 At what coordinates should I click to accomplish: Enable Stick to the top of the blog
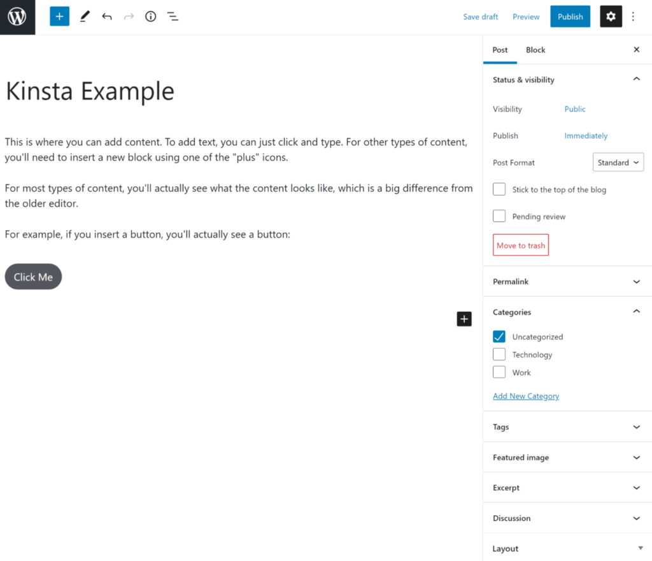tap(499, 189)
